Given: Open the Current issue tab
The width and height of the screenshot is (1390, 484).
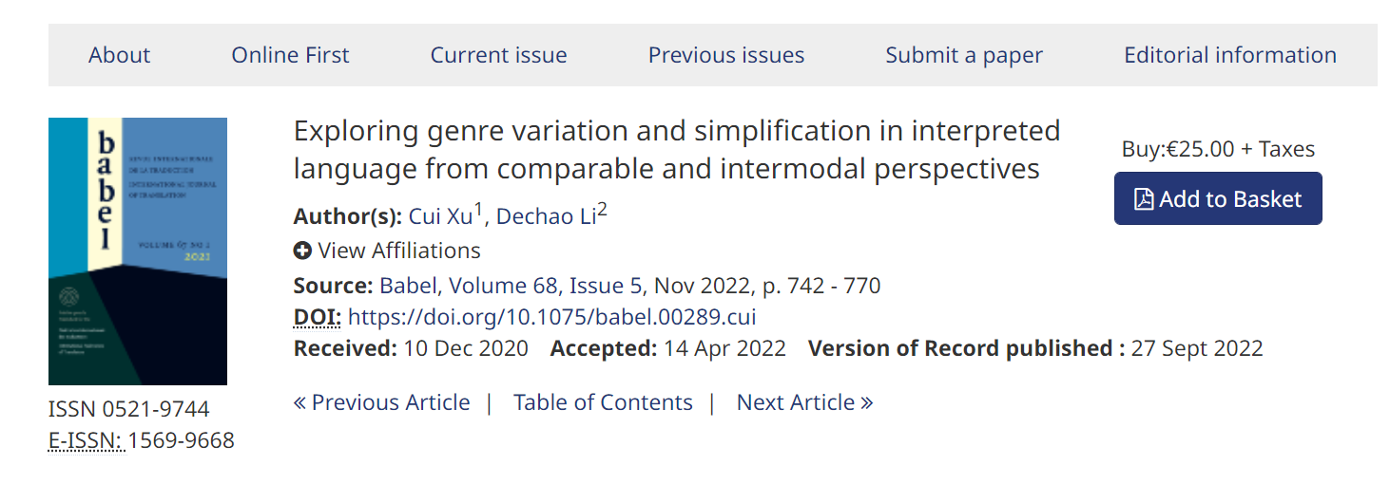Looking at the screenshot, I should pos(498,55).
